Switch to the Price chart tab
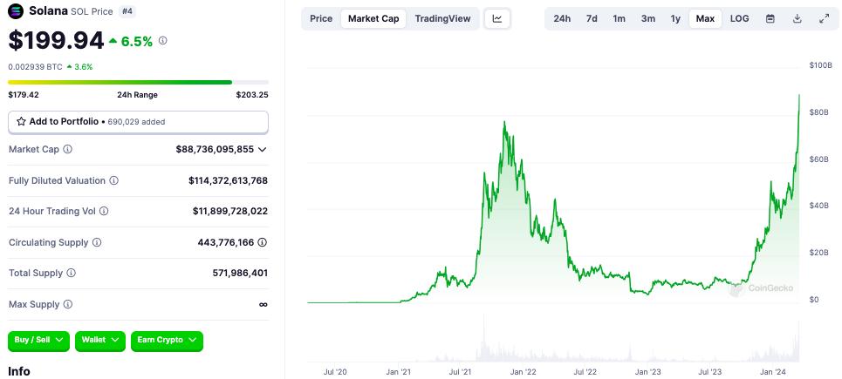Image resolution: width=842 pixels, height=379 pixels. point(321,18)
